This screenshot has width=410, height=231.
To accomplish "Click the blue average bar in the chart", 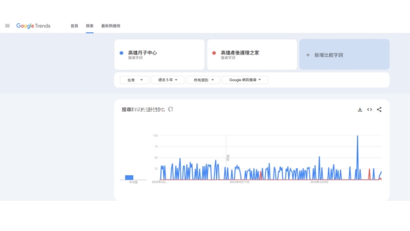I will (129, 177).
